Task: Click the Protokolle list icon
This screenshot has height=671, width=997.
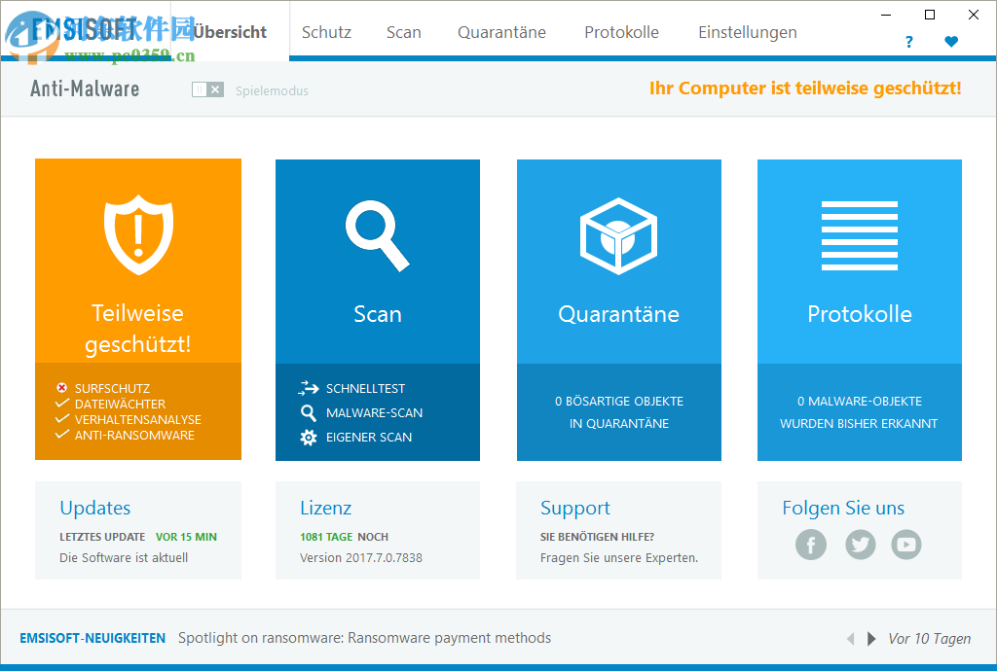Action: (859, 233)
